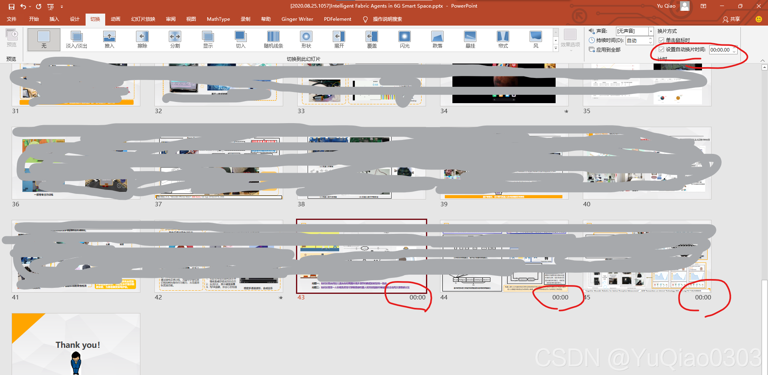The image size is (768, 375).
Task: Select the 悬挂 drape transition
Action: pyautogui.click(x=470, y=40)
